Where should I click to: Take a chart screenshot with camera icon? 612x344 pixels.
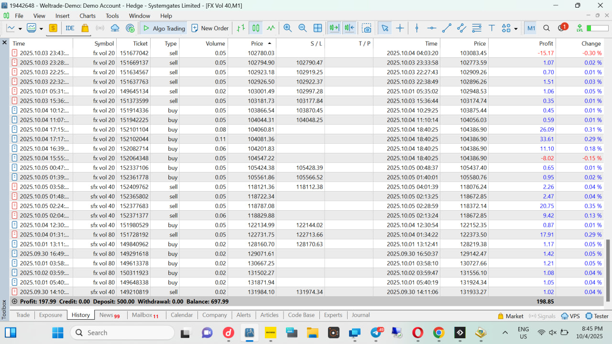pyautogui.click(x=366, y=28)
